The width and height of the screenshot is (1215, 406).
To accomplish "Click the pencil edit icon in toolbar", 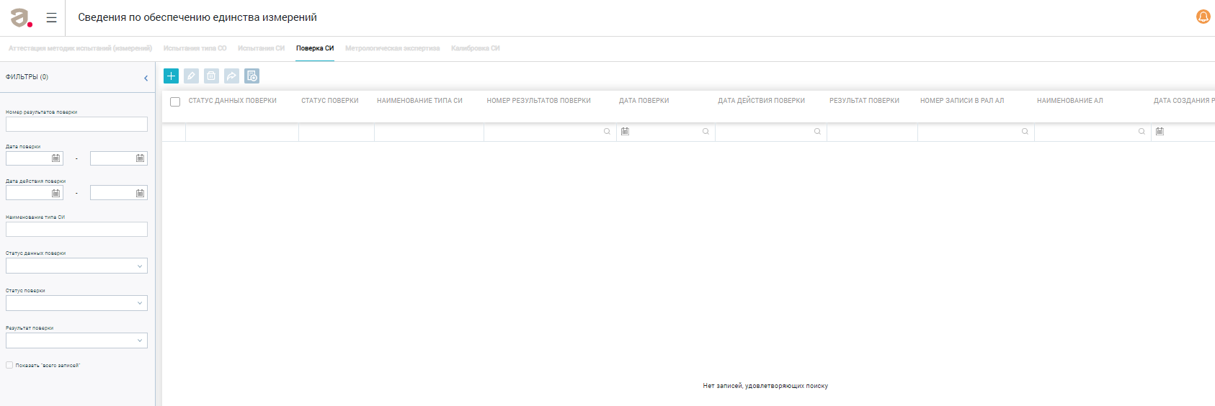I will [191, 76].
